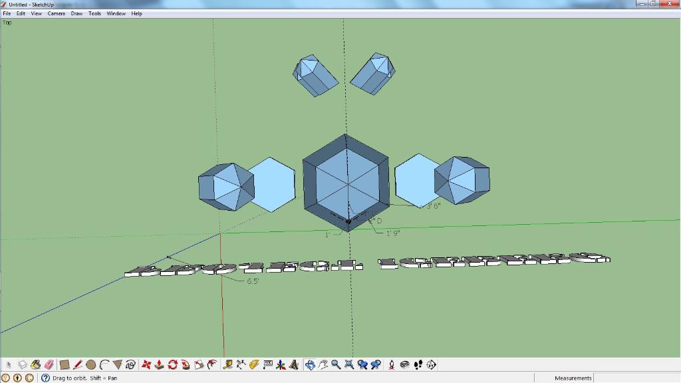This screenshot has height=383, width=681.
Task: Go to Previous camera view
Action: click(362, 365)
